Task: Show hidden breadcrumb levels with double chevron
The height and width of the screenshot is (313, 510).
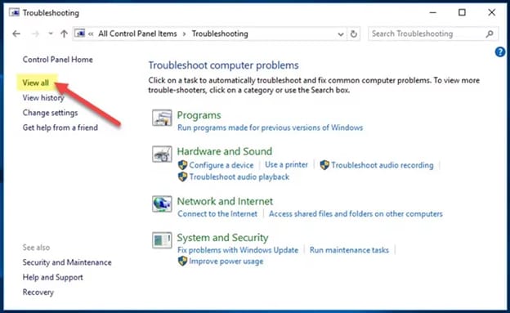Action: [91, 34]
